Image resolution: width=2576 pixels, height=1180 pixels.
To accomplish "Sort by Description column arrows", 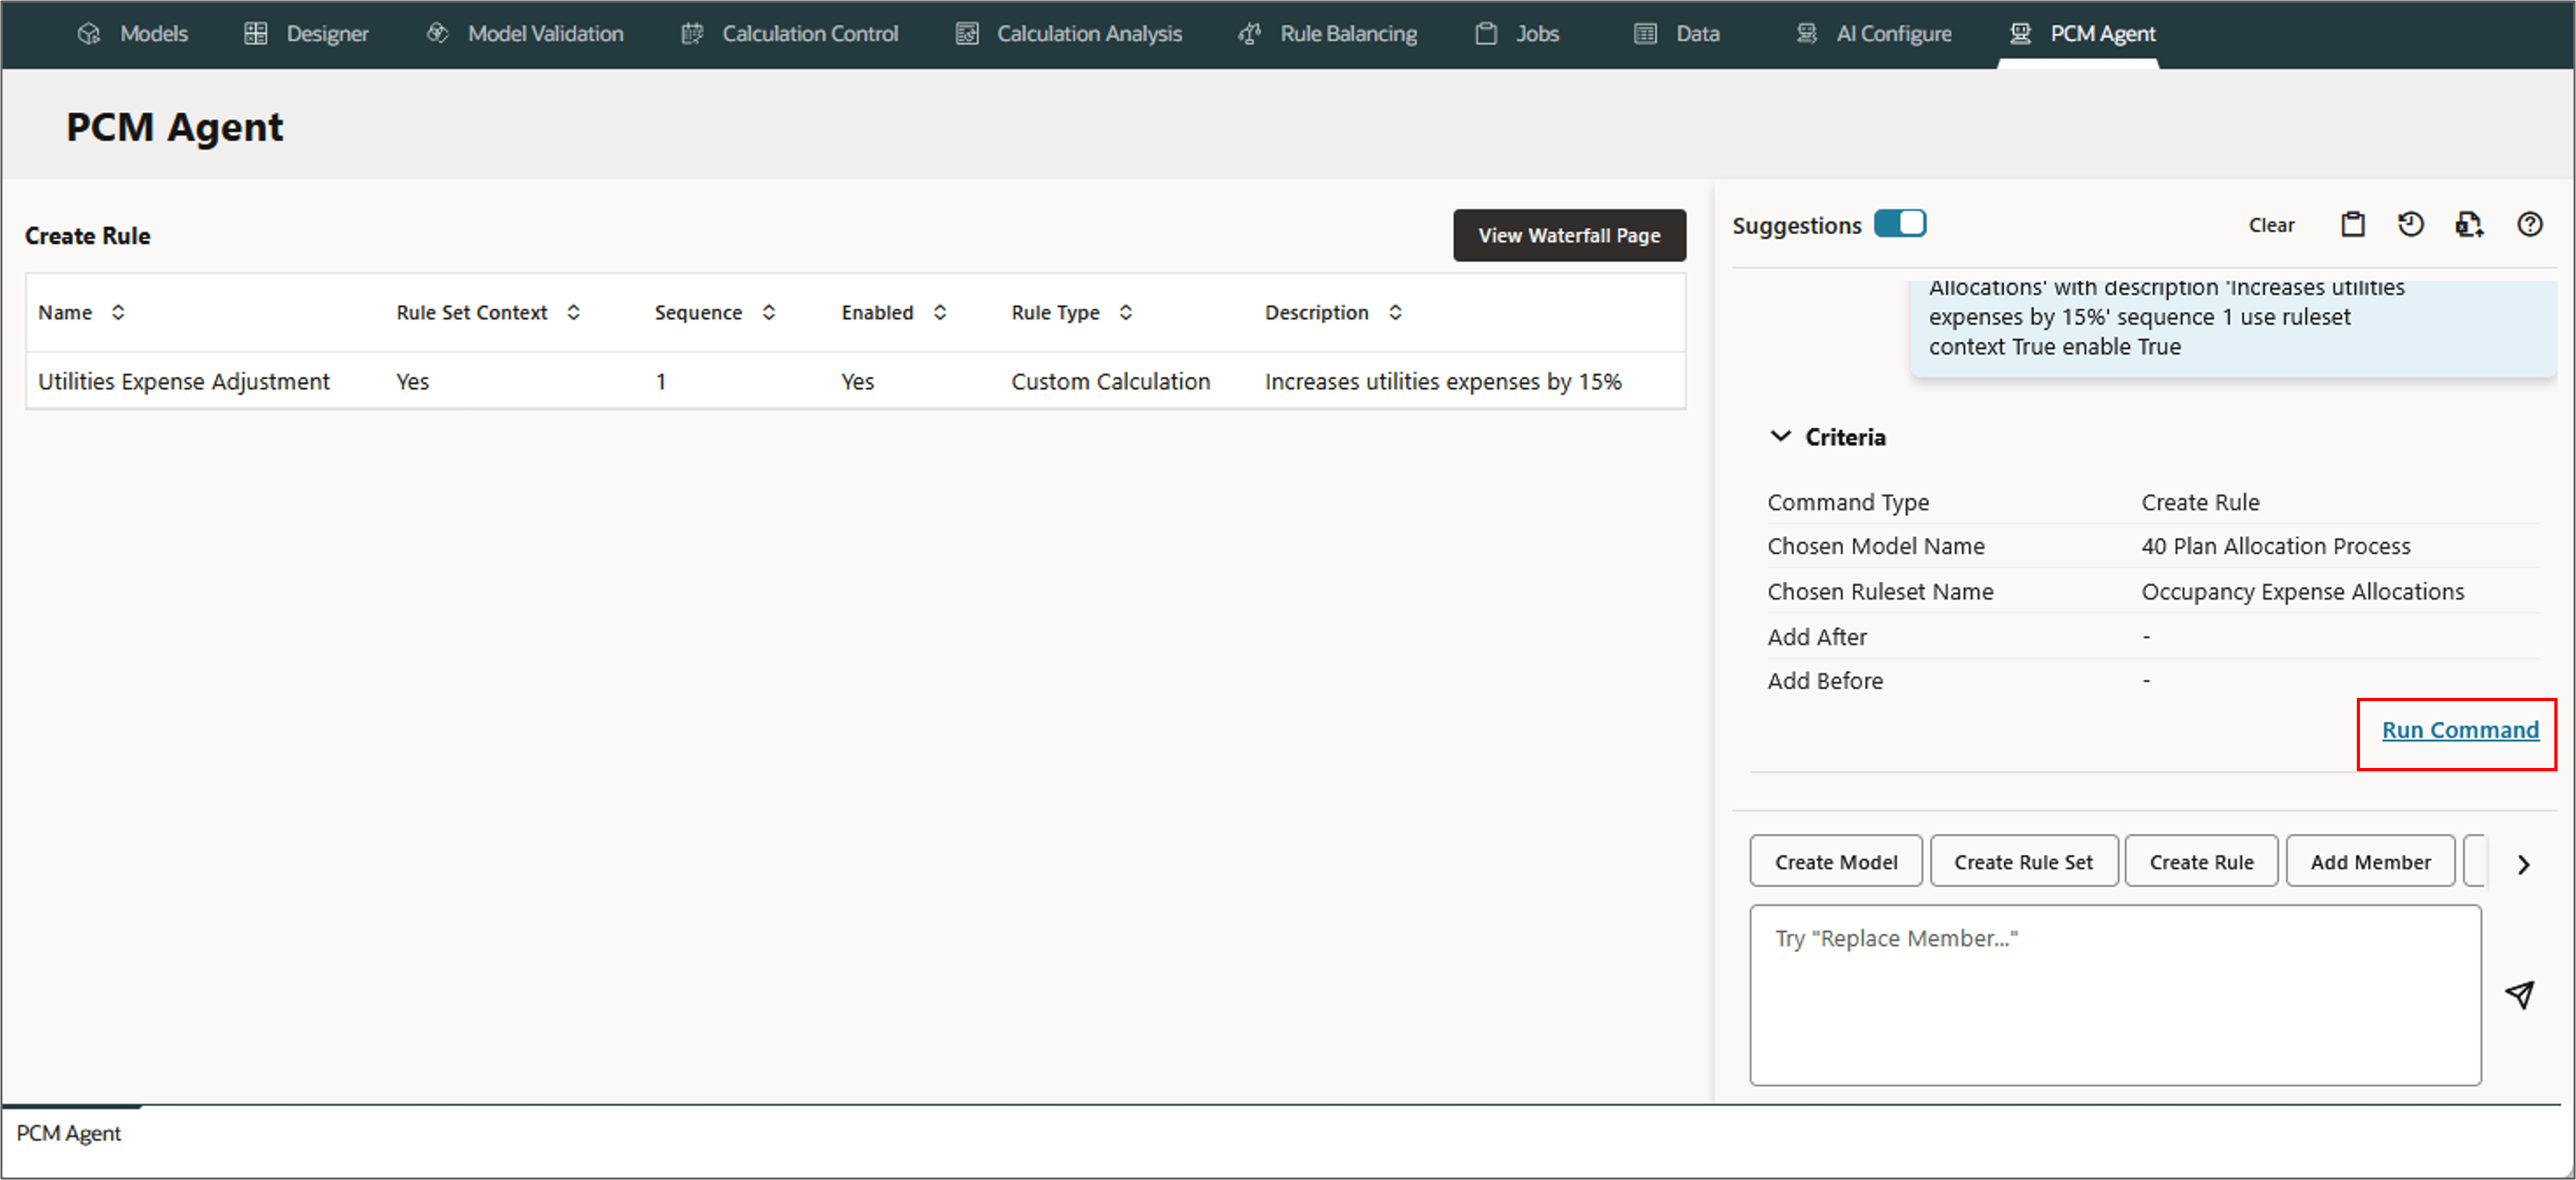I will [x=1395, y=313].
